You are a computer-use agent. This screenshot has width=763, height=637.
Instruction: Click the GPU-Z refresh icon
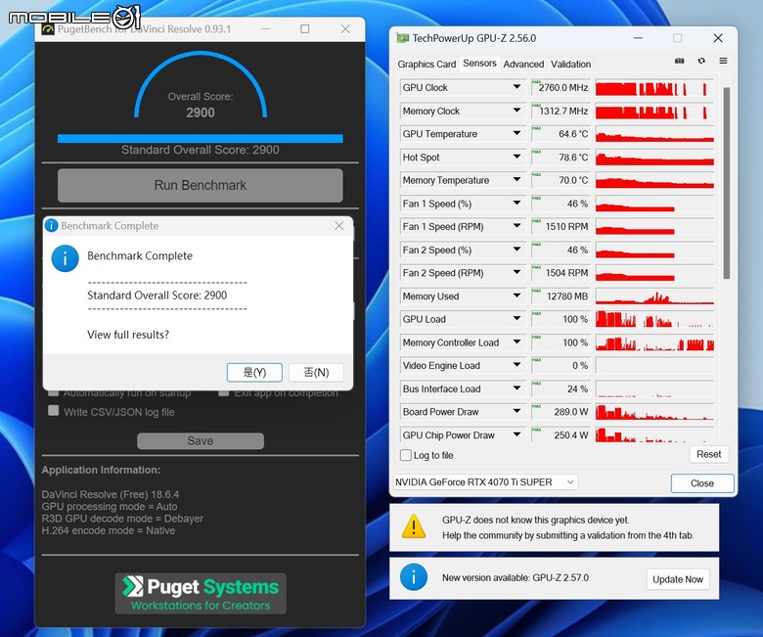click(701, 61)
